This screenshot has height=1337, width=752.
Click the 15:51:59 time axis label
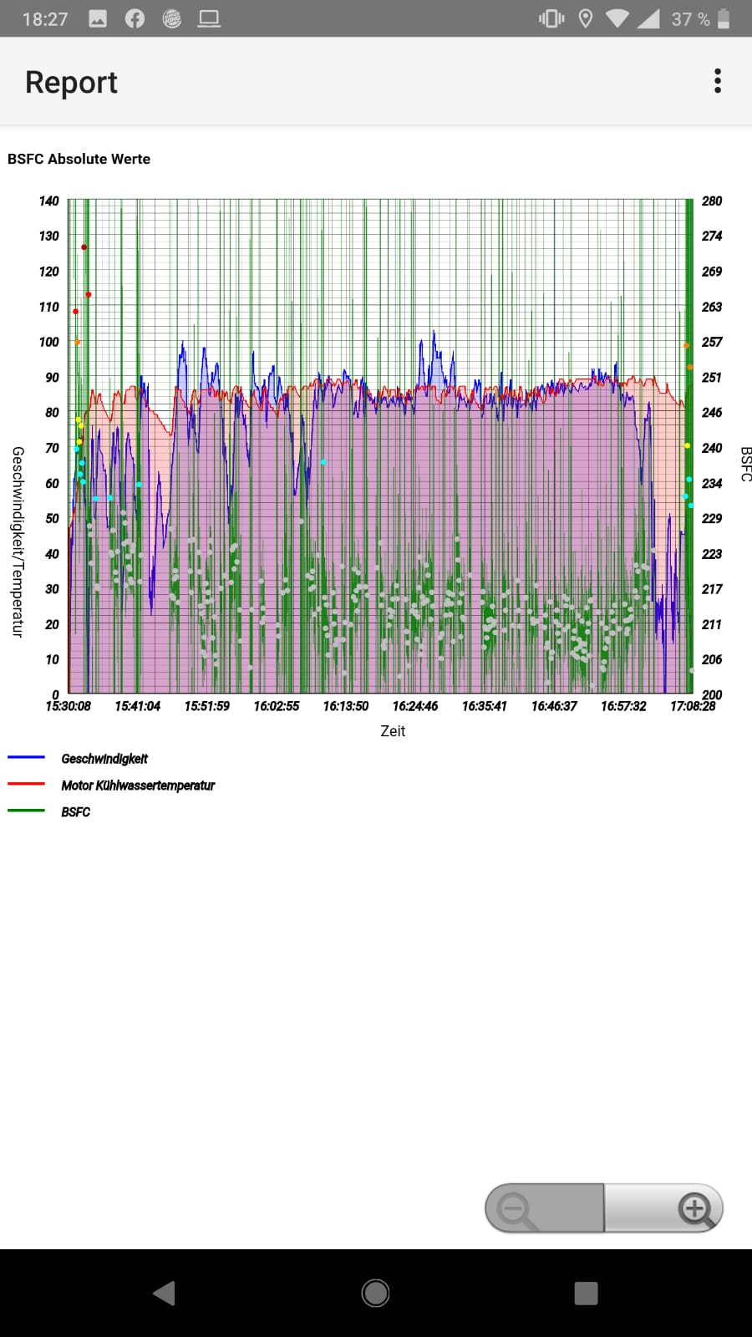206,706
